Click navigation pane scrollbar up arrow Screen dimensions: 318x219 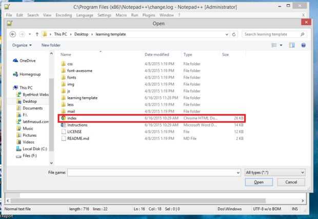[x=51, y=53]
